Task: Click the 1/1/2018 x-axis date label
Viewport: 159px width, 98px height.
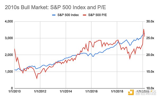Action: point(117,91)
